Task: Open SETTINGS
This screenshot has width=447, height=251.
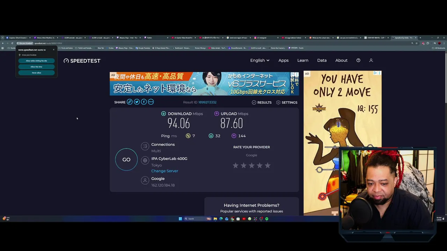Action: (x=287, y=102)
